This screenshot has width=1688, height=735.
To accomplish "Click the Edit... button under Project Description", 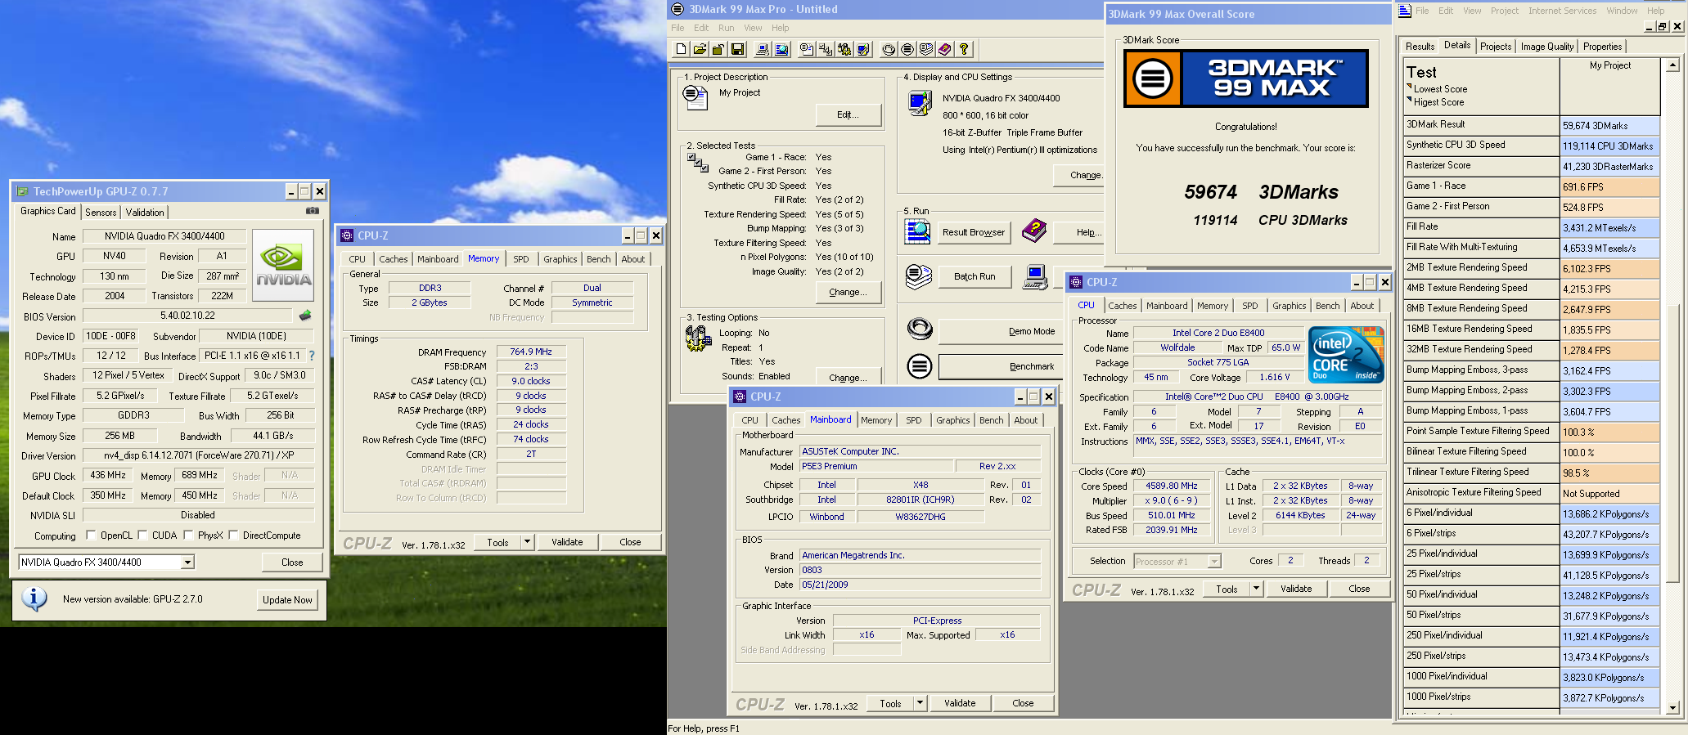I will [x=848, y=114].
